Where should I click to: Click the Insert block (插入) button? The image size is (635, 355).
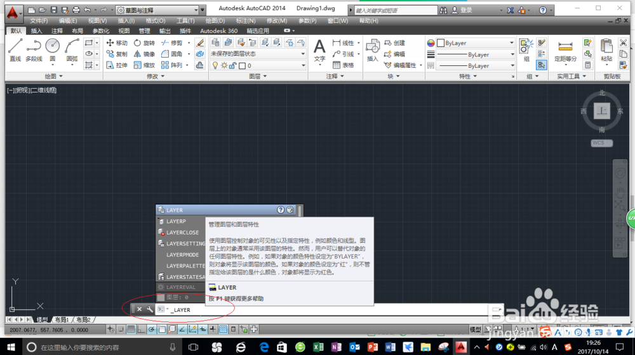point(373,50)
